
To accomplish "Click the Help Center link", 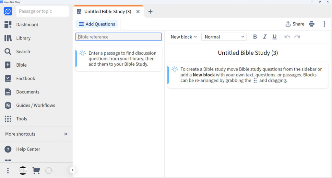I will pyautogui.click(x=28, y=149).
